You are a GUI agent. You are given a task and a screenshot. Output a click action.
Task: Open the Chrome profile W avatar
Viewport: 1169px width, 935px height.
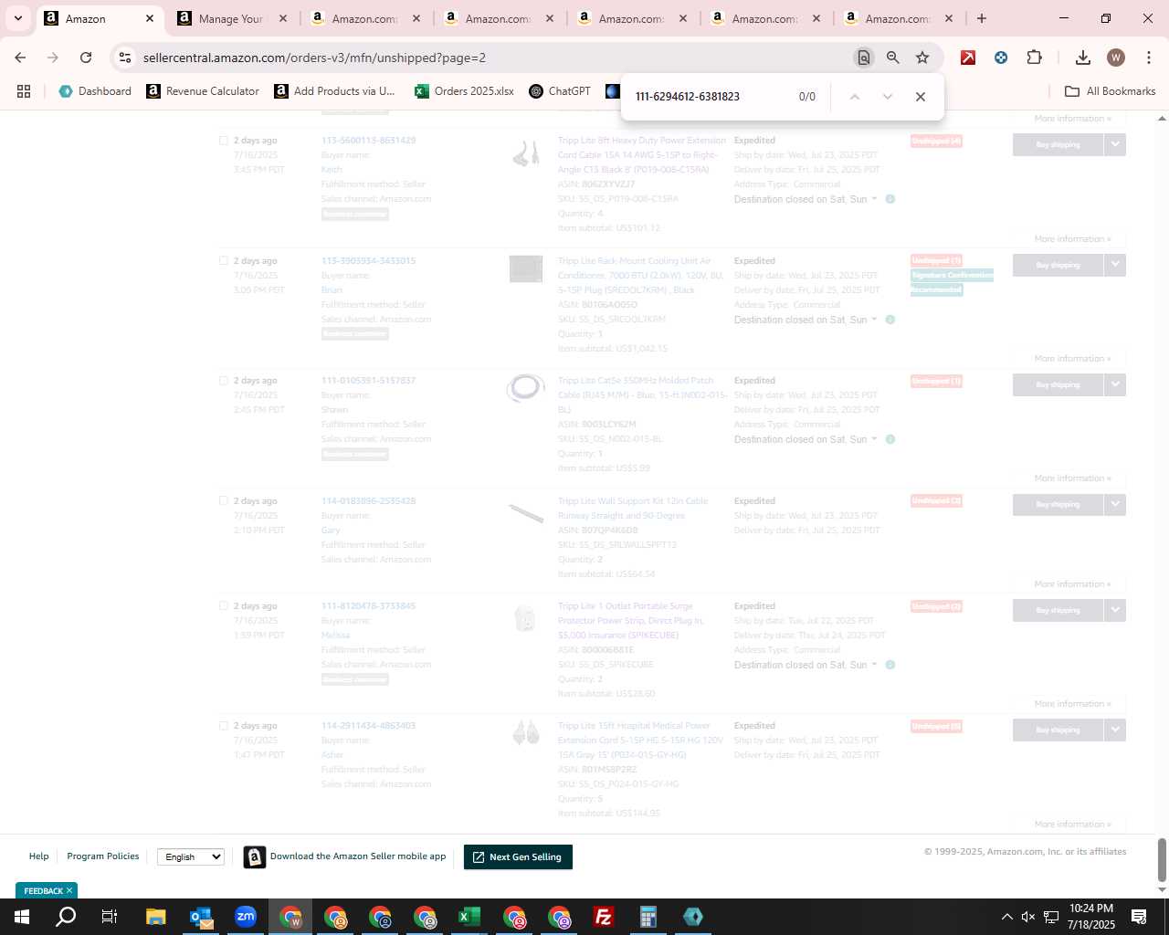[x=1116, y=58]
